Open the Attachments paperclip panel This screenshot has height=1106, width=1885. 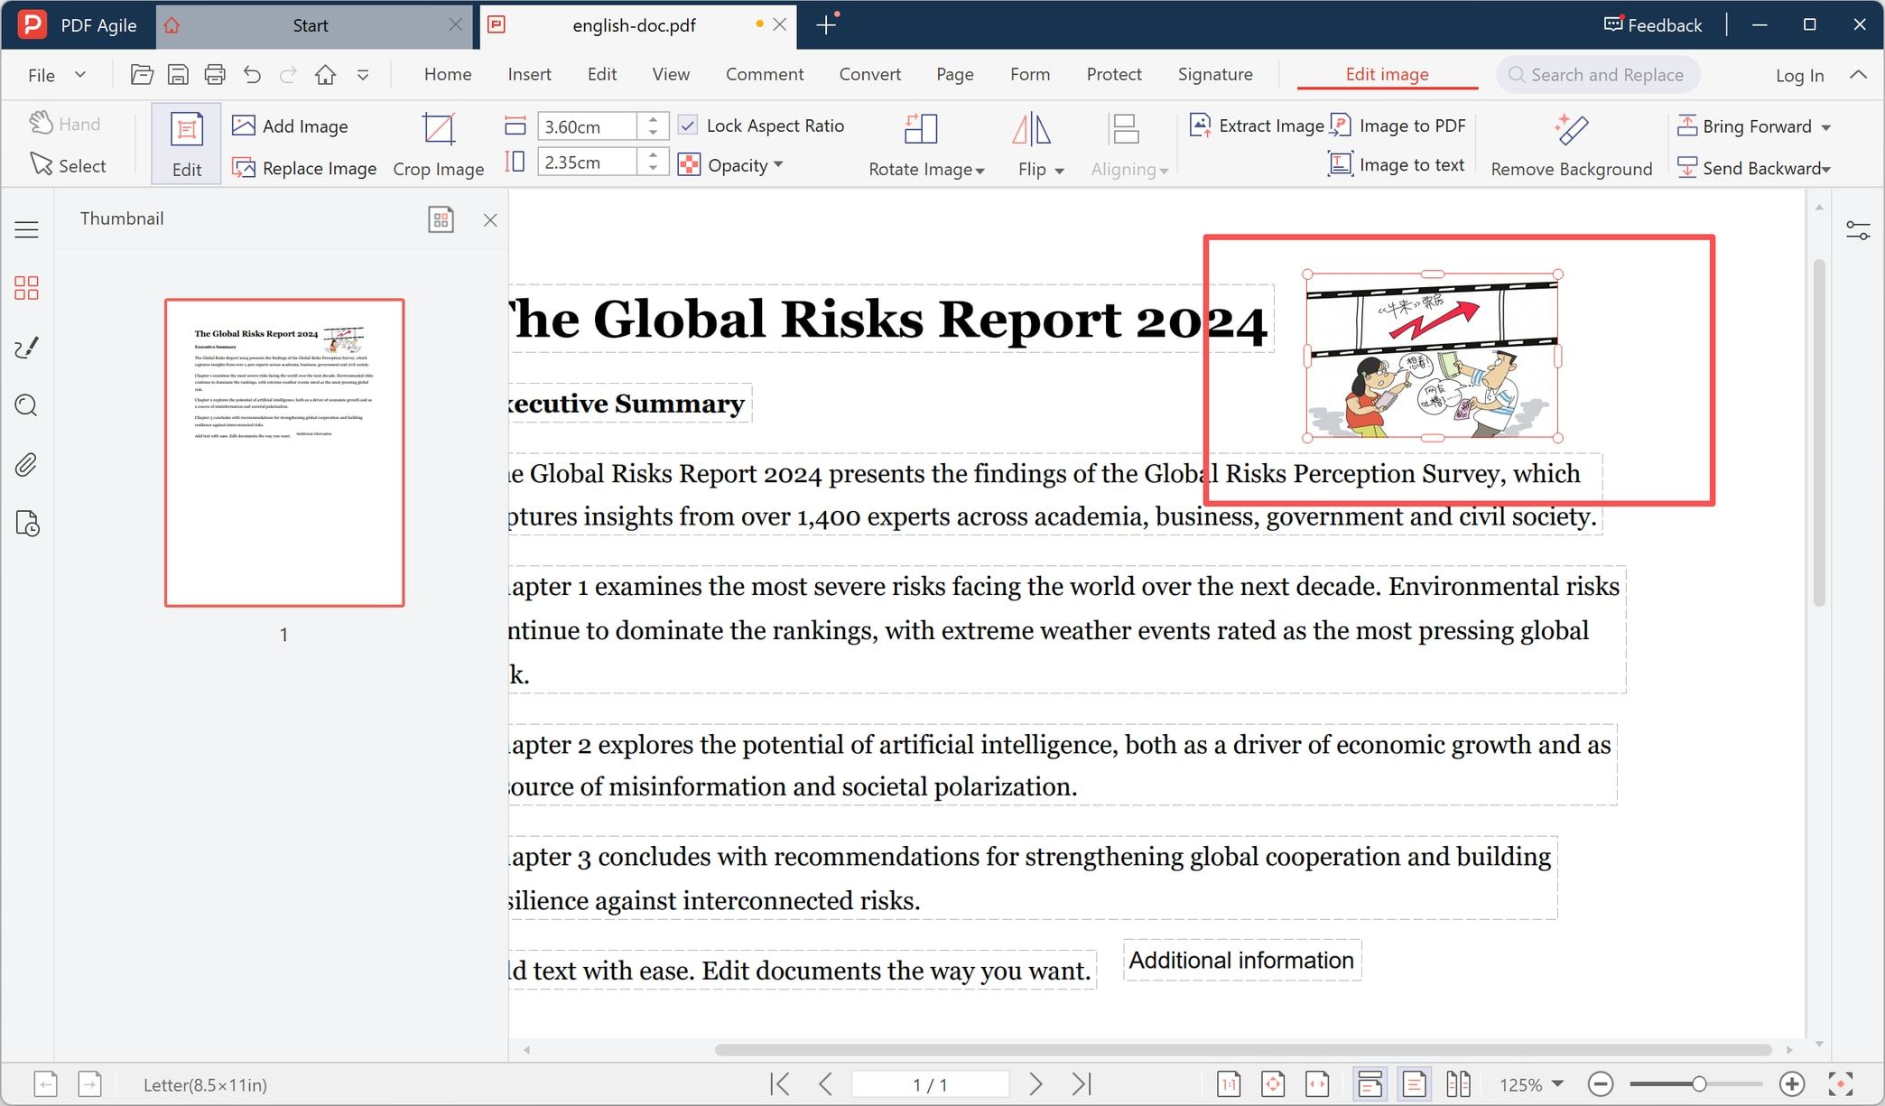pos(26,465)
